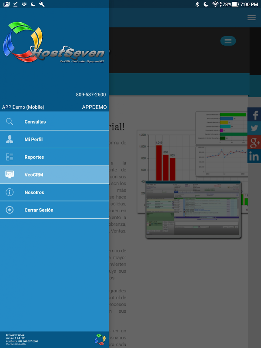Select the highlighted VeoCRM entry

click(54, 174)
